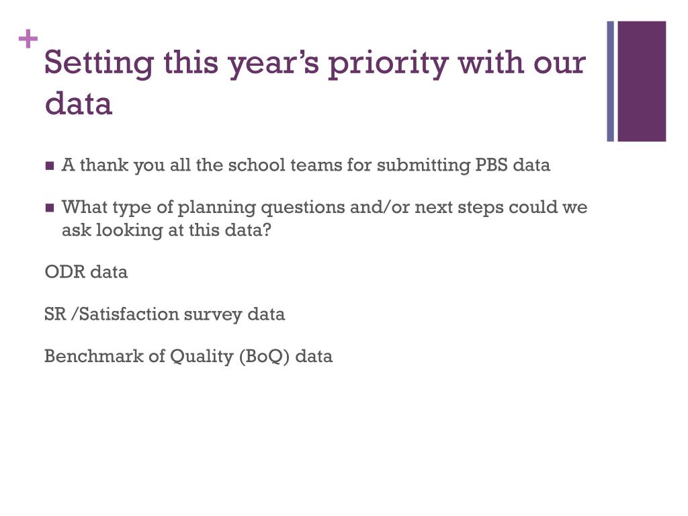Click the "SR /Satisfaction survey data" line
688x516 pixels.
(x=165, y=314)
